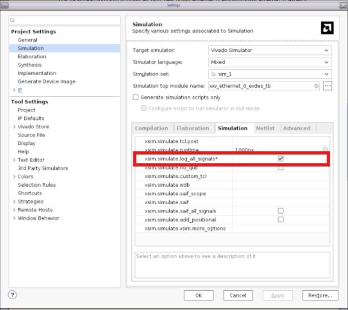The width and height of the screenshot is (348, 310).
Task: Expand the Text Editor tree node
Action: pos(14,160)
